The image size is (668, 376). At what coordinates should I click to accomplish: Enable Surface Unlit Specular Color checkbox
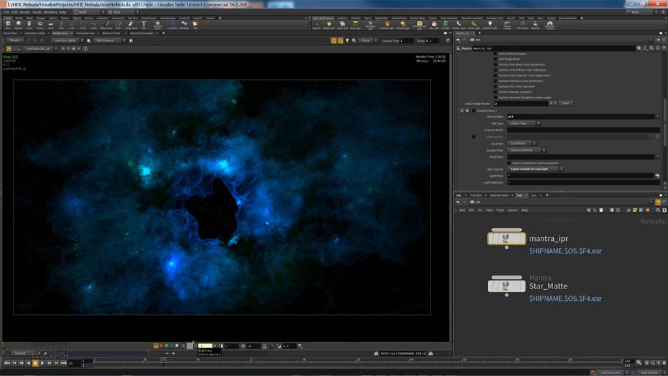pos(496,76)
